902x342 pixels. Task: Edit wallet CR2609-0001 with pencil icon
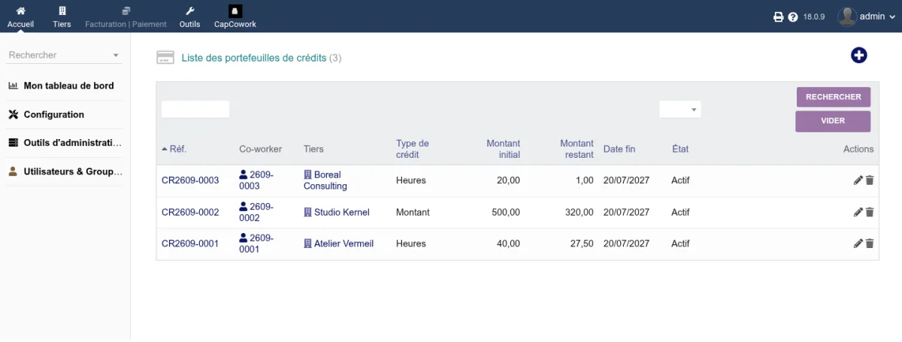[858, 244]
